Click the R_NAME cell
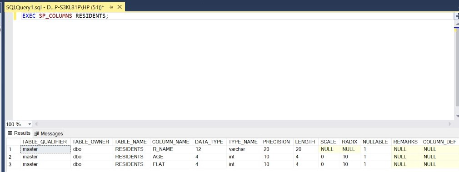The height and width of the screenshot is (172, 459). (x=171, y=149)
